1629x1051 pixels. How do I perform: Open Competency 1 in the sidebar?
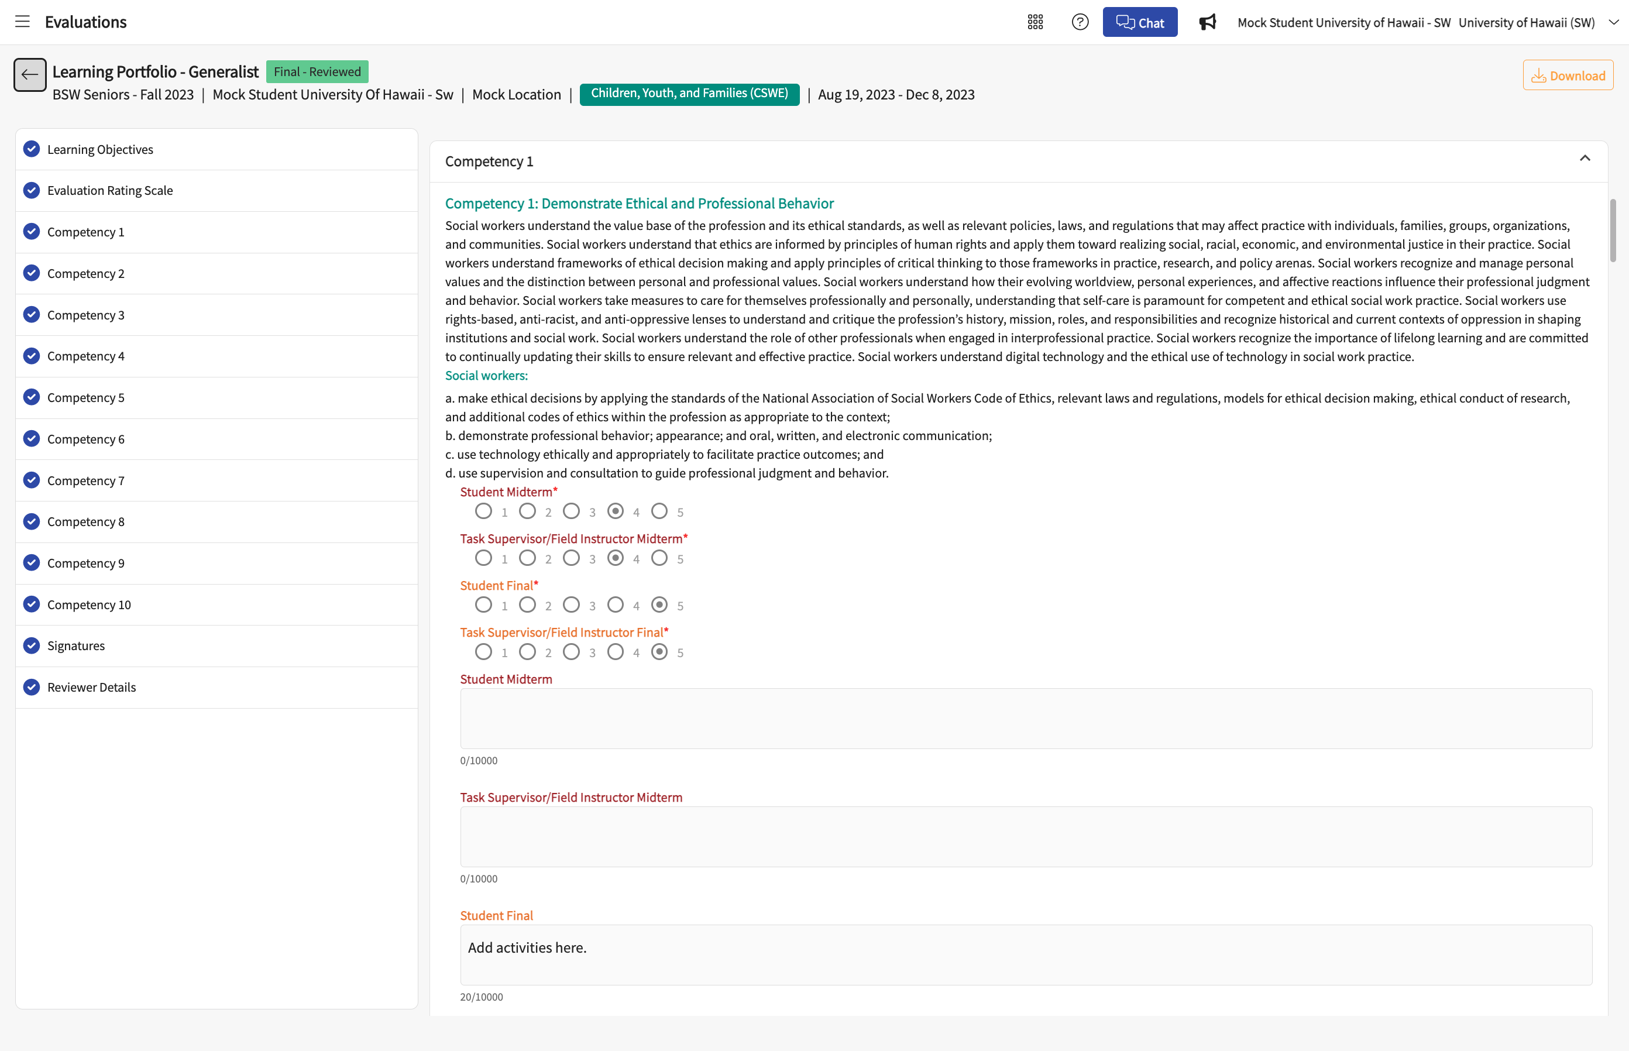(216, 232)
